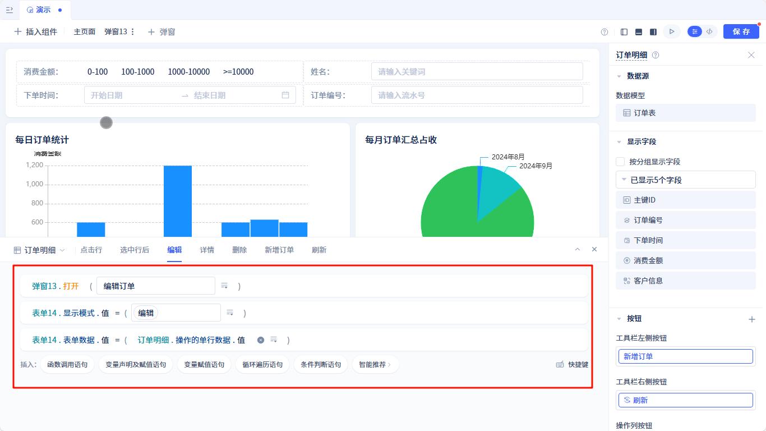Click the 保存 save button
The height and width of the screenshot is (431, 766).
tap(741, 31)
